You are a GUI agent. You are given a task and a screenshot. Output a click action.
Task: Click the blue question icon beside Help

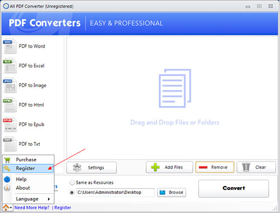7,179
